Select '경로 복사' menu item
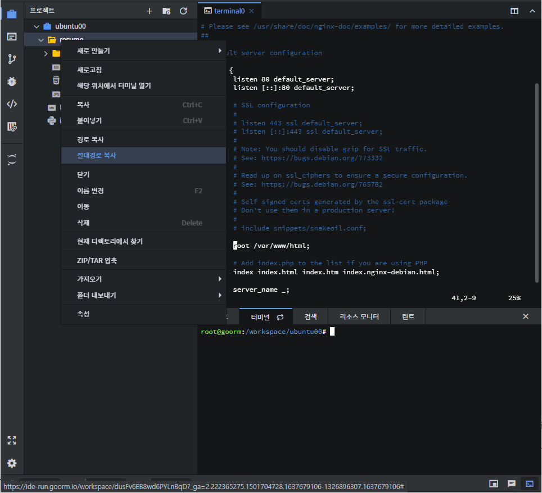The height and width of the screenshot is (493, 542). 143,139
